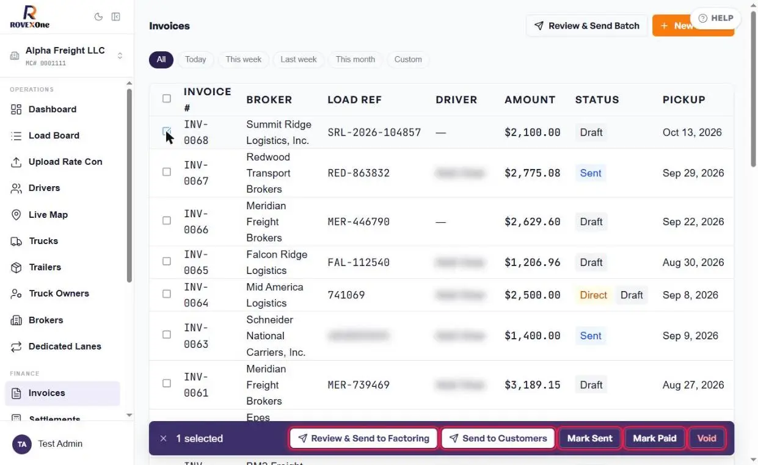
Task: Click the PICKUP column header
Action: (x=684, y=99)
